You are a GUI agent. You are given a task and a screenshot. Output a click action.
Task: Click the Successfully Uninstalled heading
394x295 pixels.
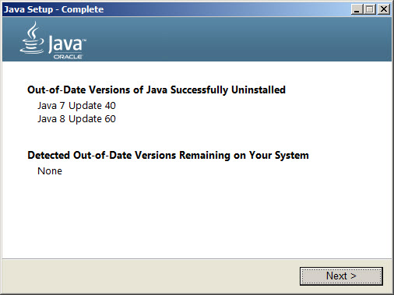157,90
